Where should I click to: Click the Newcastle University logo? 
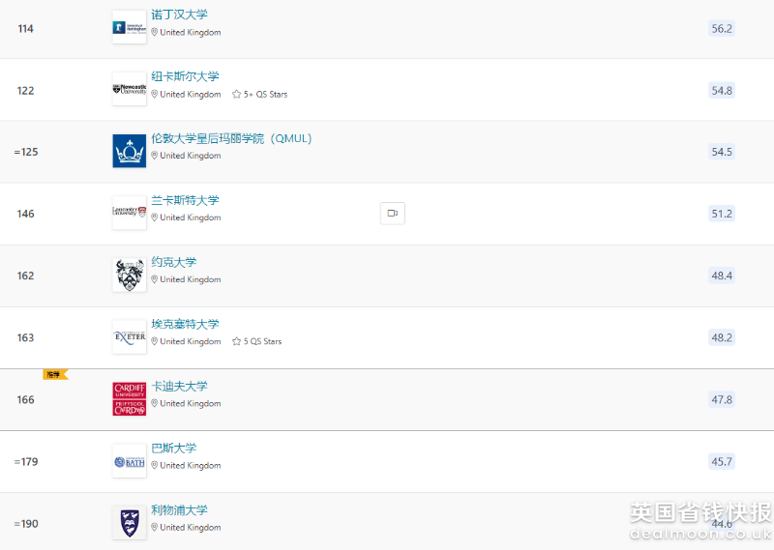(x=130, y=89)
